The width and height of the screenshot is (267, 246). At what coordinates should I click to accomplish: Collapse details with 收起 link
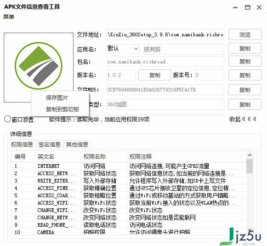[243, 119]
